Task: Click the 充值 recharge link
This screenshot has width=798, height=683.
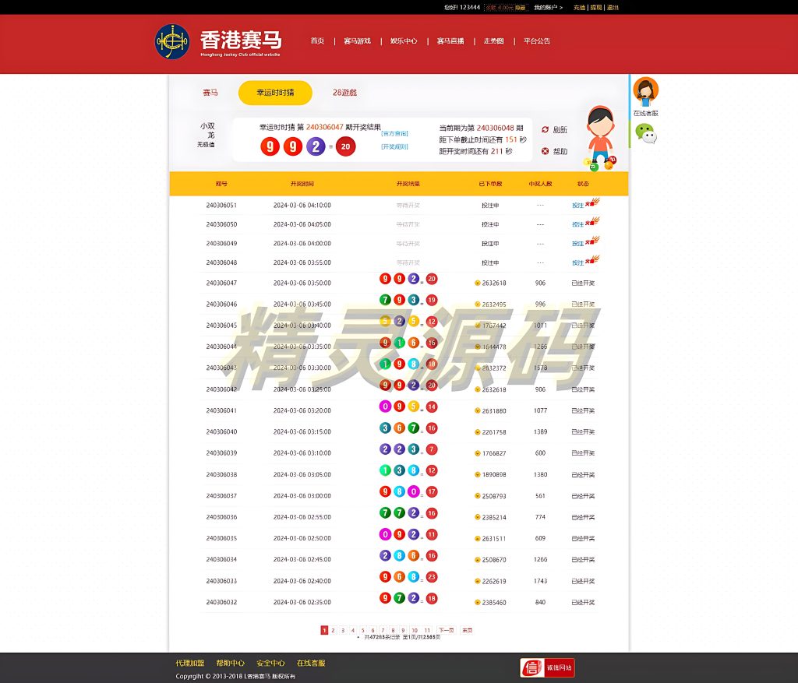Action: pos(579,8)
